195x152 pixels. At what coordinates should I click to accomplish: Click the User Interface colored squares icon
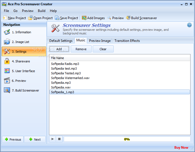(7, 71)
